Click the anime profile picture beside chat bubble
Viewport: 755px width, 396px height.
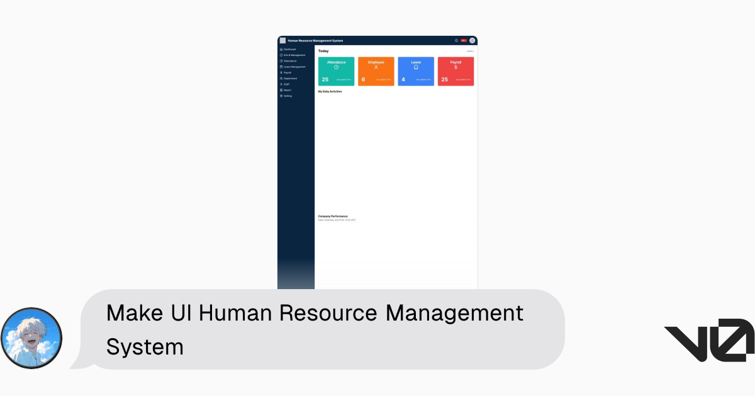(x=31, y=338)
